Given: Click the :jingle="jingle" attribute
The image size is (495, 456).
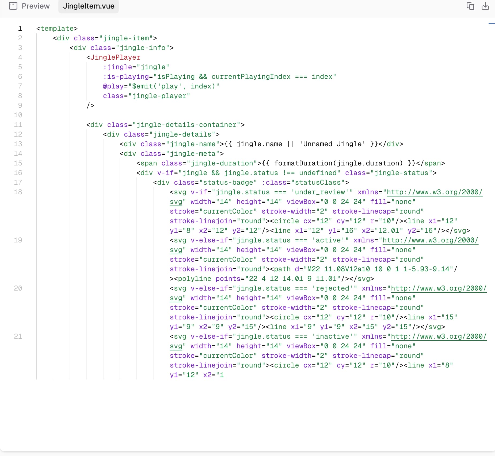Looking at the screenshot, I should [x=136, y=67].
